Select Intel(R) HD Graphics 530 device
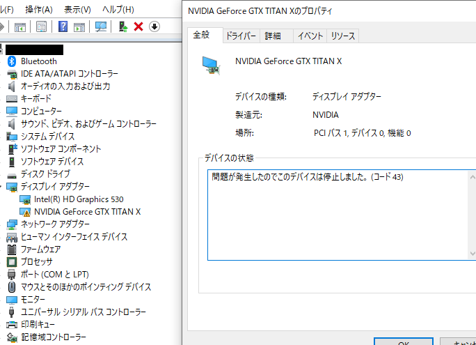Image resolution: width=476 pixels, height=345 pixels. (x=78, y=199)
